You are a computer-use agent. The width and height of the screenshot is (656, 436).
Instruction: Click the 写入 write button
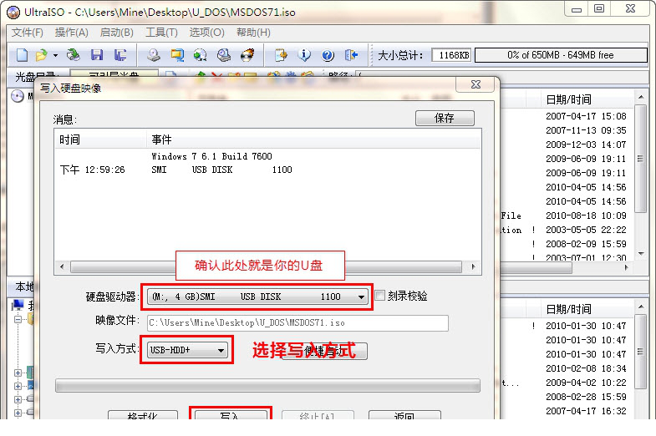(x=231, y=413)
